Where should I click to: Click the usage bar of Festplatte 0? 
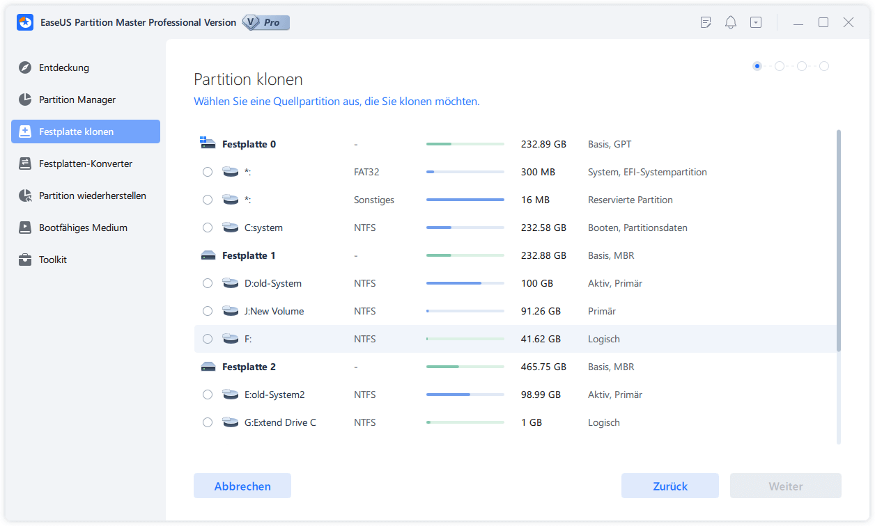[465, 144]
